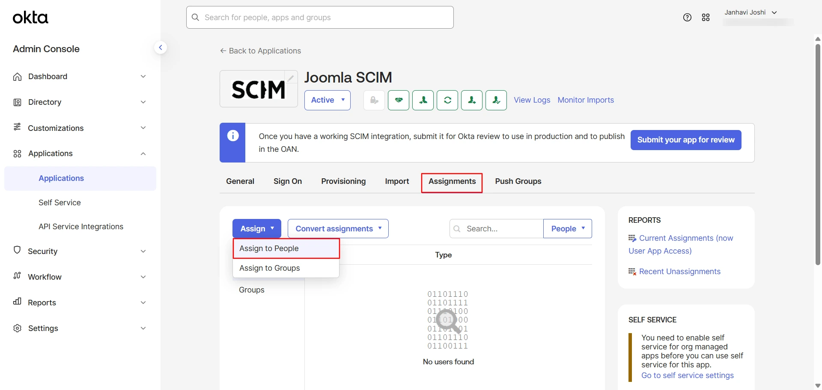The image size is (822, 390).
Task: Click the sync refresh arrows icon
Action: tap(447, 100)
